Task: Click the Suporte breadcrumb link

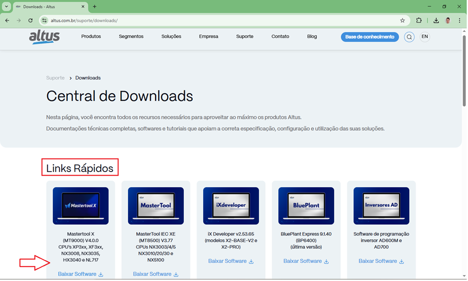Action: click(55, 78)
